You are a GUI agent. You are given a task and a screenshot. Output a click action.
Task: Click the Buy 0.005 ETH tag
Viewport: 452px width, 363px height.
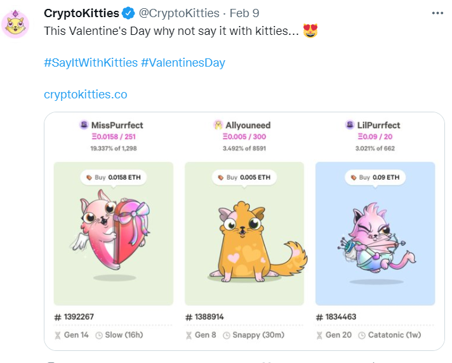pos(244,178)
